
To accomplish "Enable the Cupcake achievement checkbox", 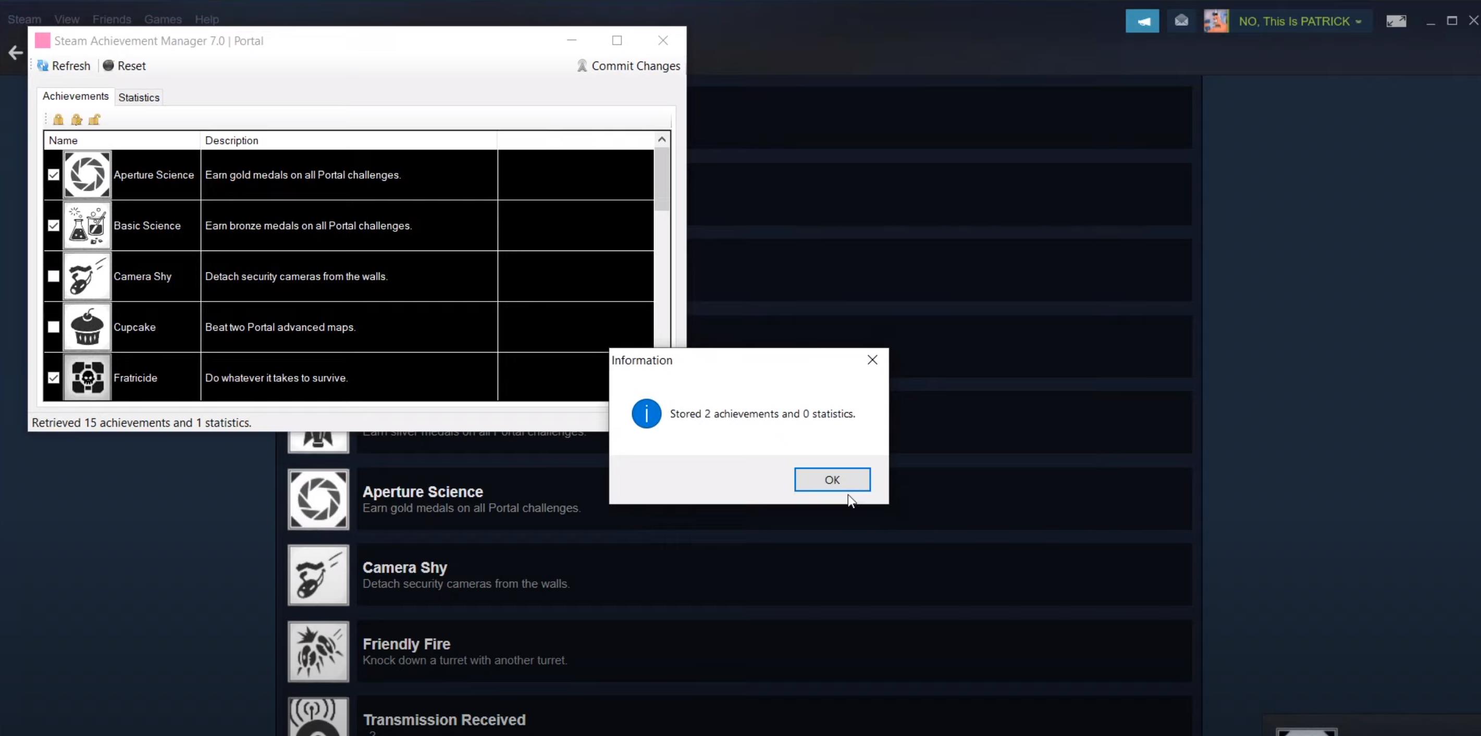I will 54,327.
